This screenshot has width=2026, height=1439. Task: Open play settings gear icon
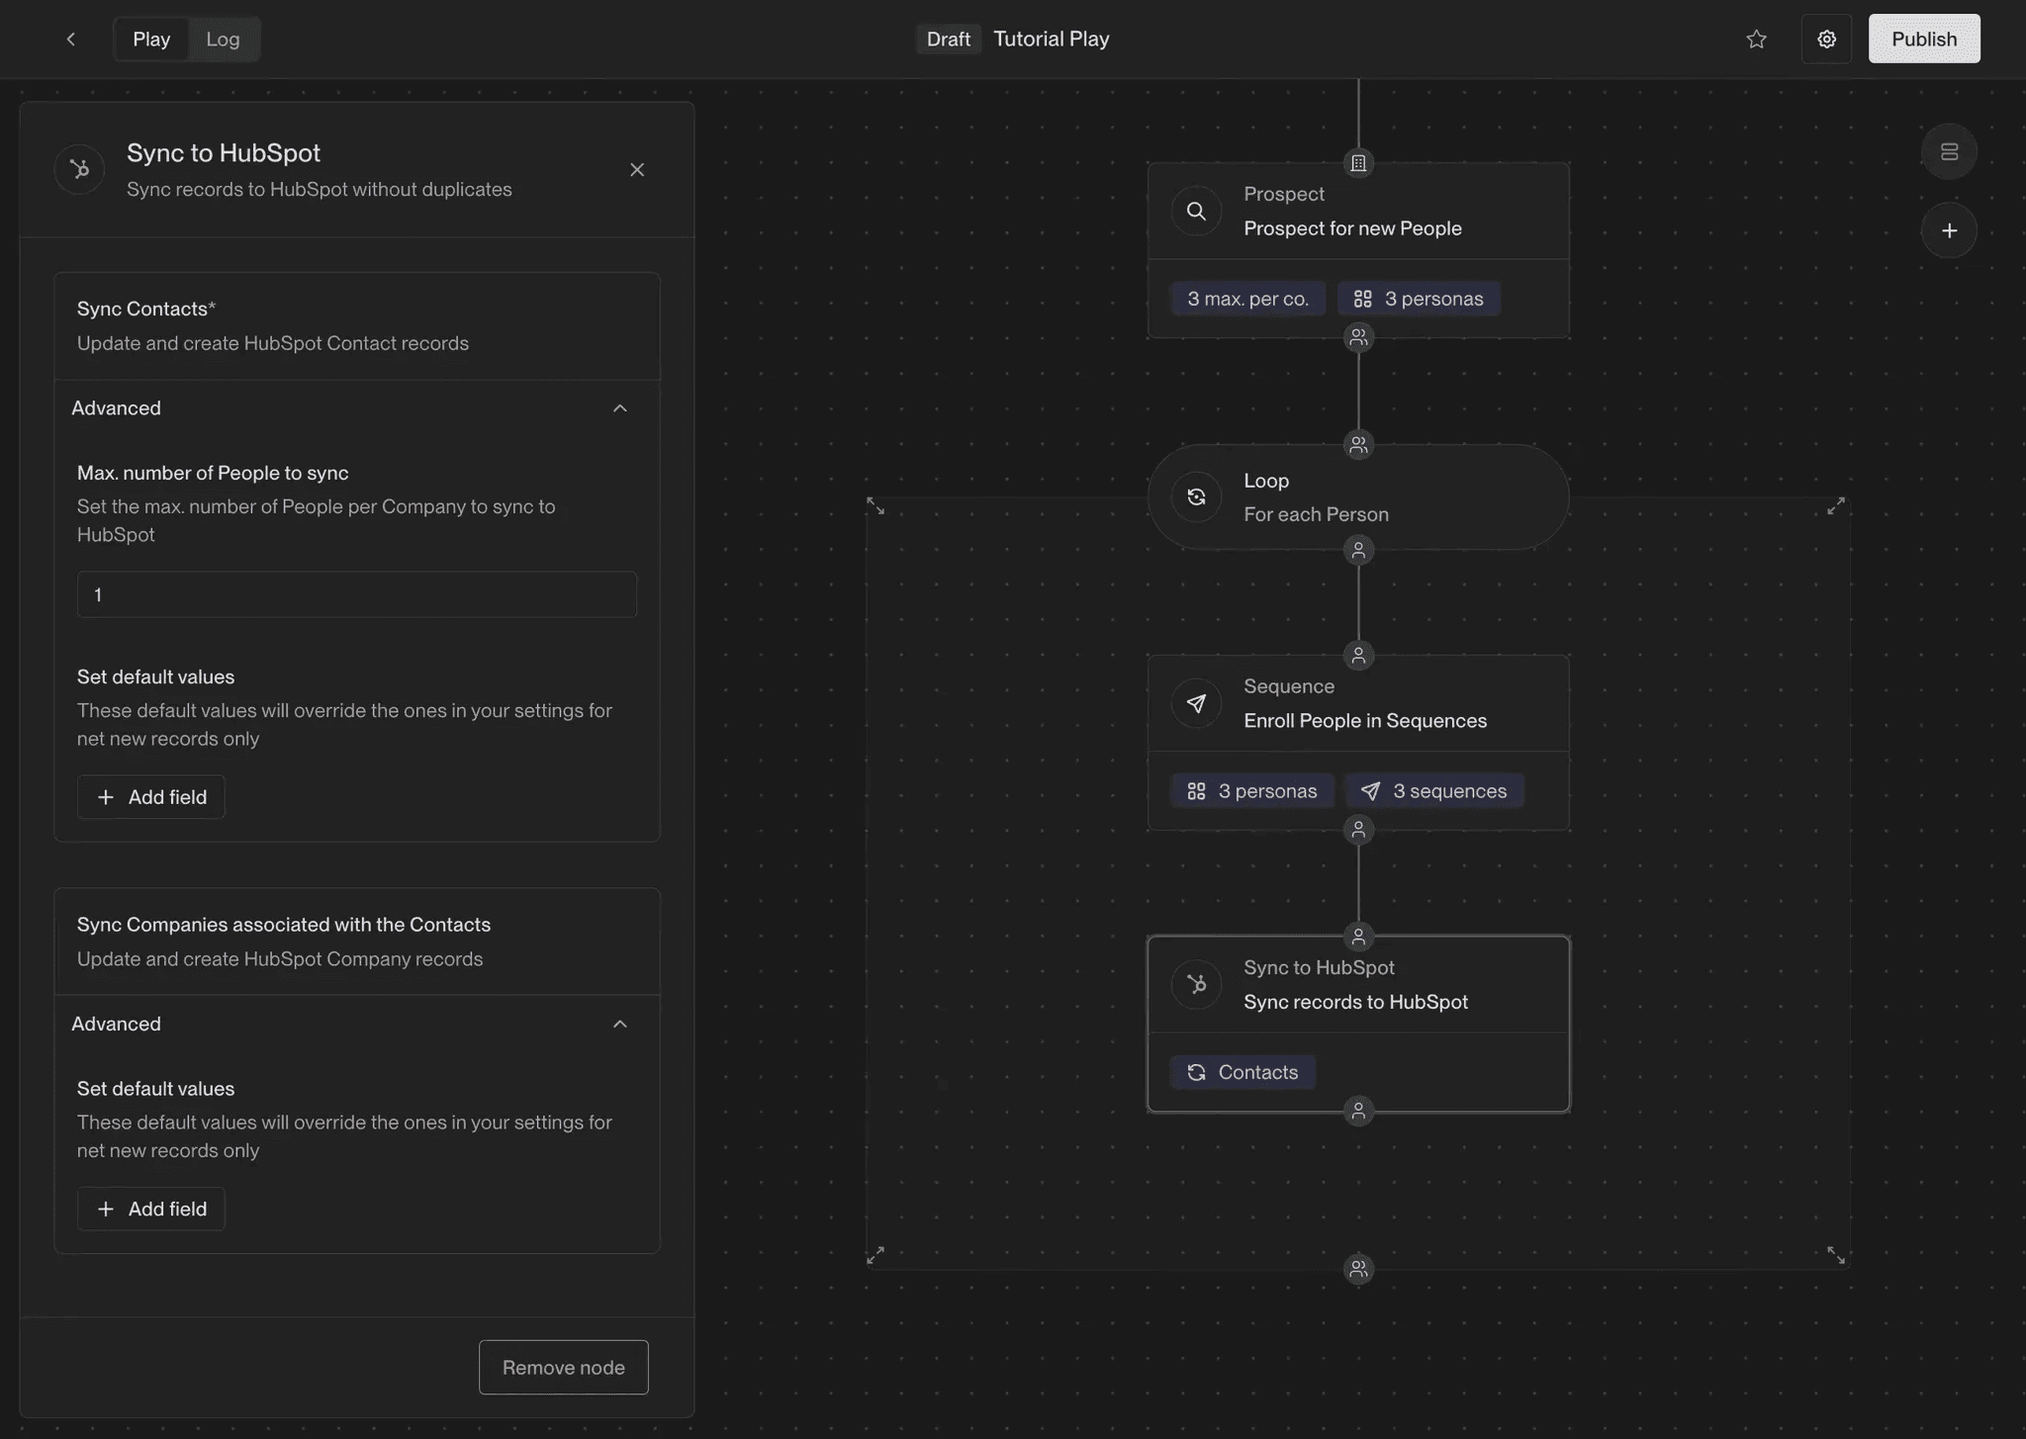[x=1826, y=40]
